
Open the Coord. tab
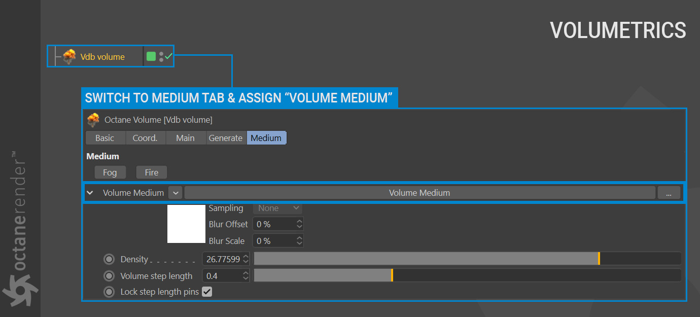tap(145, 138)
